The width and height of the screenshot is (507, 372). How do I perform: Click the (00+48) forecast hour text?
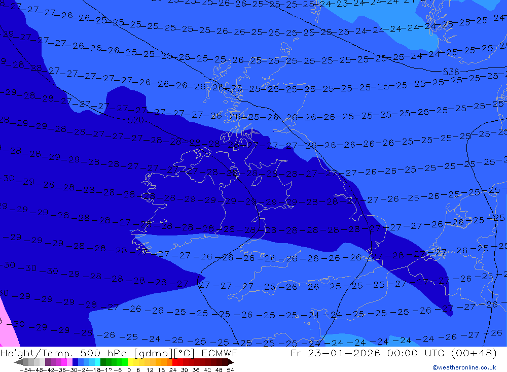474,353
